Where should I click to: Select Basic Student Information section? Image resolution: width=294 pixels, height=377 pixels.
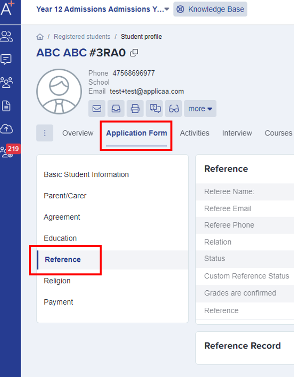point(86,174)
